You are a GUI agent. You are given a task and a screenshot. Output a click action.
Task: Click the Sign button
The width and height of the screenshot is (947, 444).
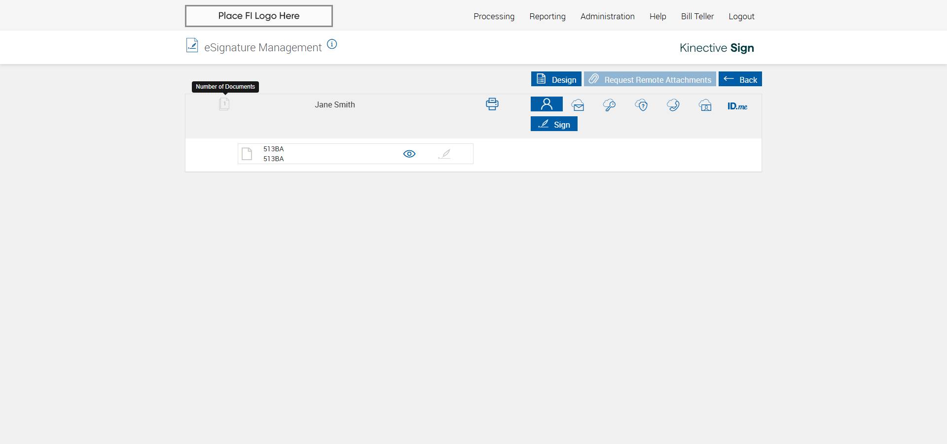point(554,124)
